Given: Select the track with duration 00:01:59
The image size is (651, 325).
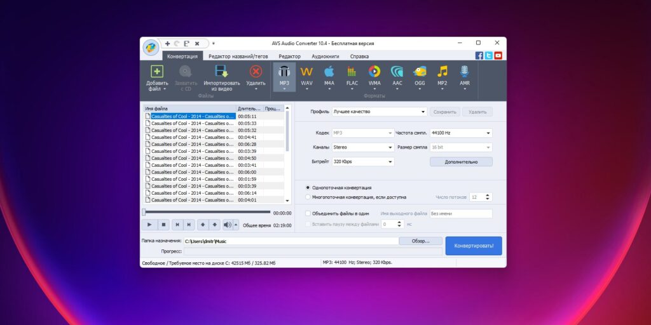Looking at the screenshot, I should click(214, 179).
